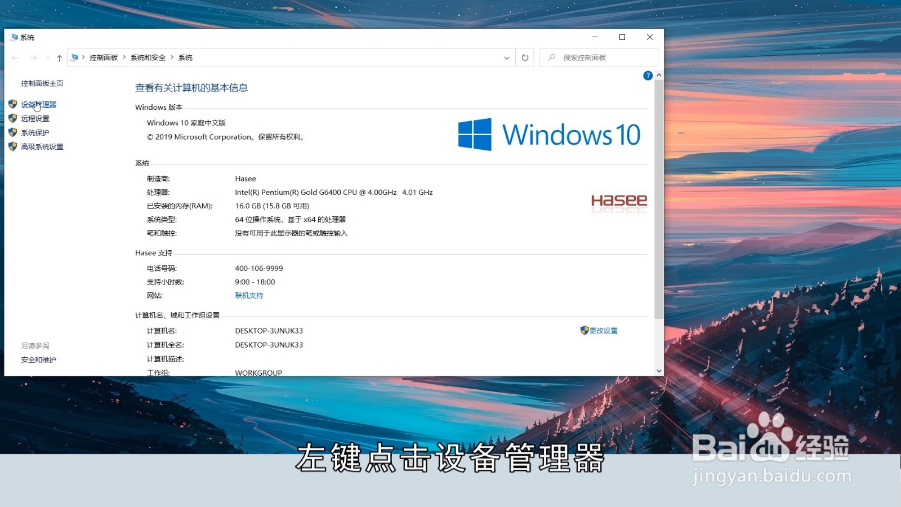
Task: Open the 联机支持 link
Action: click(x=249, y=295)
